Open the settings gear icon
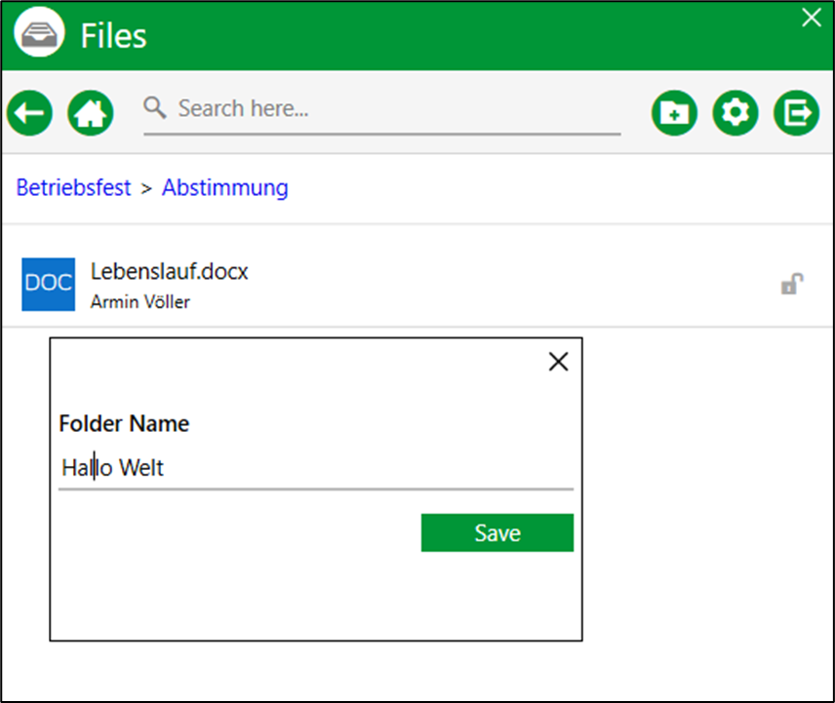 click(x=736, y=113)
